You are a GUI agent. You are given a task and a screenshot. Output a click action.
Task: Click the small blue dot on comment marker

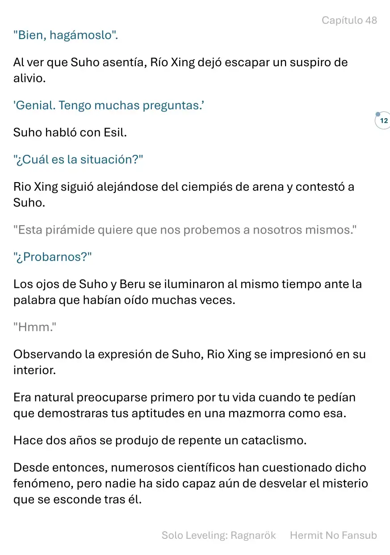pos(378,114)
